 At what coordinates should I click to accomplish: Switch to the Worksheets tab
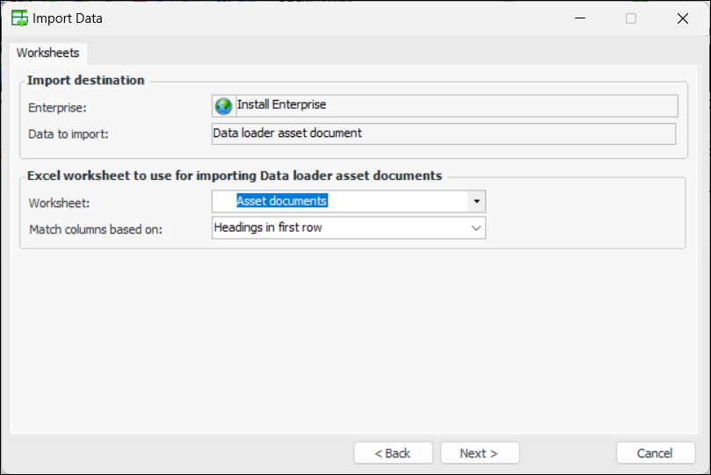47,53
